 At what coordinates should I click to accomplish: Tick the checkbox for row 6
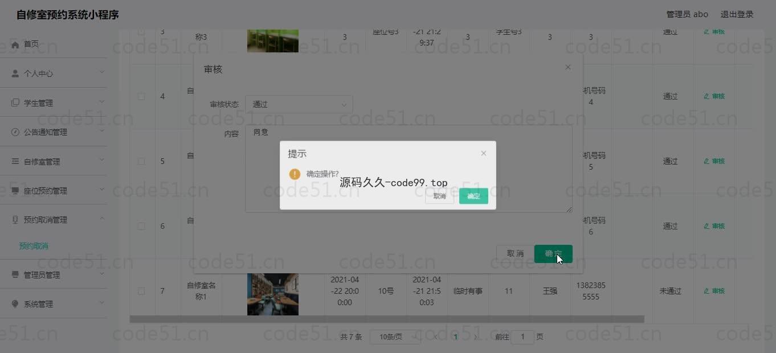point(141,226)
